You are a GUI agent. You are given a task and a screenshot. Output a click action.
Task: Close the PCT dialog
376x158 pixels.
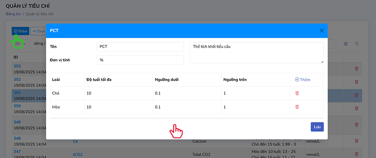tap(322, 31)
